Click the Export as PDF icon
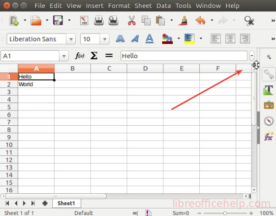The width and height of the screenshot is (276, 216). tap(84, 21)
